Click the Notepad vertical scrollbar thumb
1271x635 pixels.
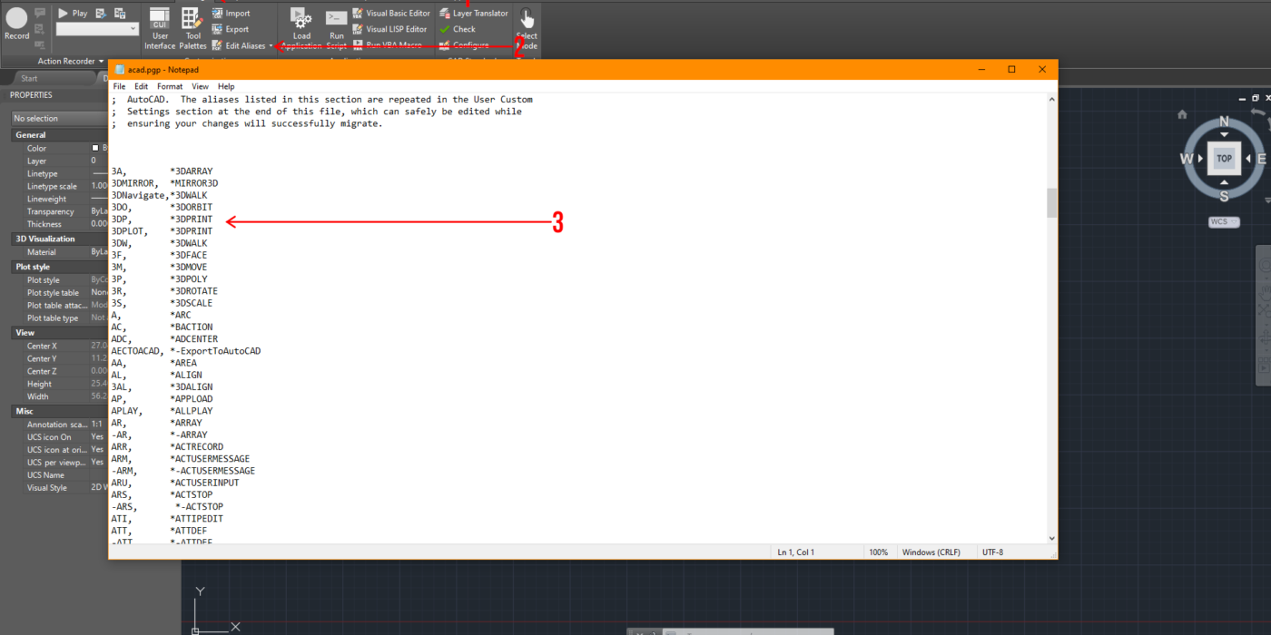[x=1052, y=202]
